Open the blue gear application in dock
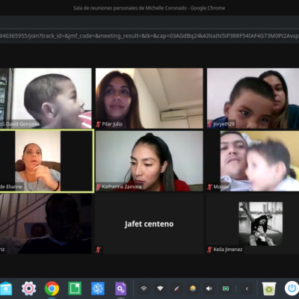The width and height of the screenshot is (299, 299). (x=98, y=289)
